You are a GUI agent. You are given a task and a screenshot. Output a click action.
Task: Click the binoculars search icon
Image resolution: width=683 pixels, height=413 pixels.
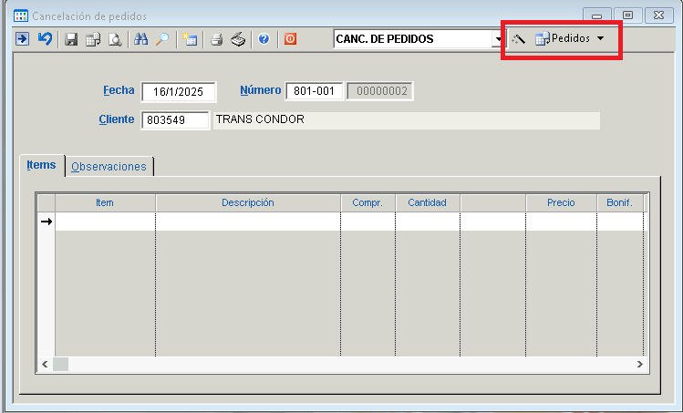(x=141, y=39)
